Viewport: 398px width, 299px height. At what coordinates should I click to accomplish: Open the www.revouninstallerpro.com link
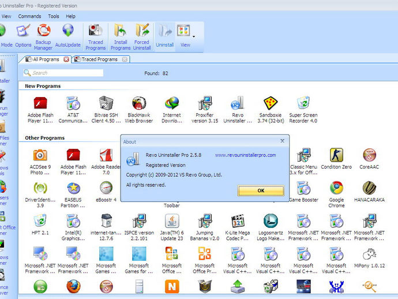click(246, 155)
